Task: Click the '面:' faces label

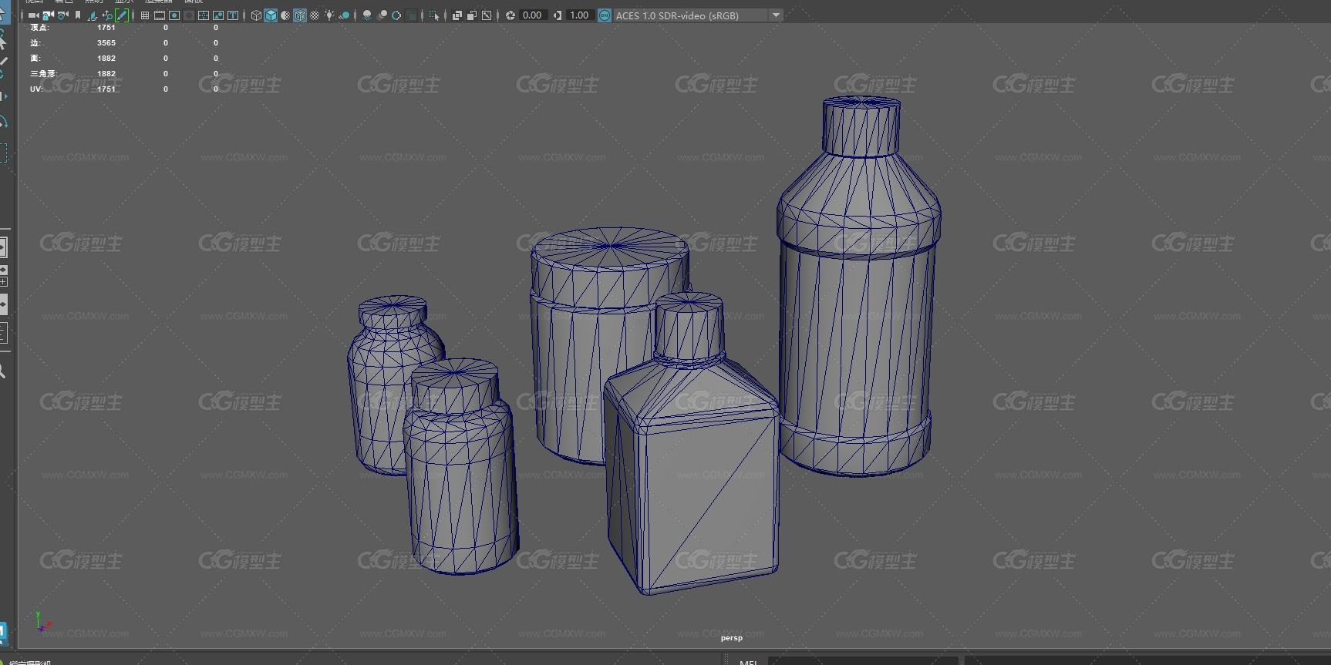Action: tap(35, 58)
